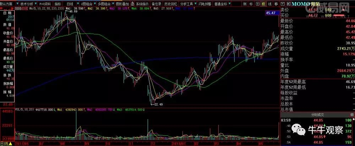The image size is (355, 146).
Task: Expand the dropdown arrow after 多图组合
Action: 113,4
